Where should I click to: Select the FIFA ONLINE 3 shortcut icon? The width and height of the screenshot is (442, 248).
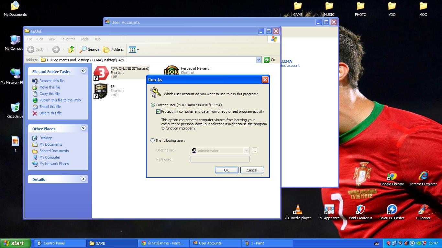(x=101, y=73)
